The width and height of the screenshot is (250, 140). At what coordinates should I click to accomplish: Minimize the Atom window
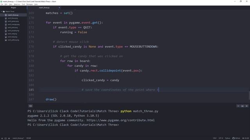pos(235,2)
